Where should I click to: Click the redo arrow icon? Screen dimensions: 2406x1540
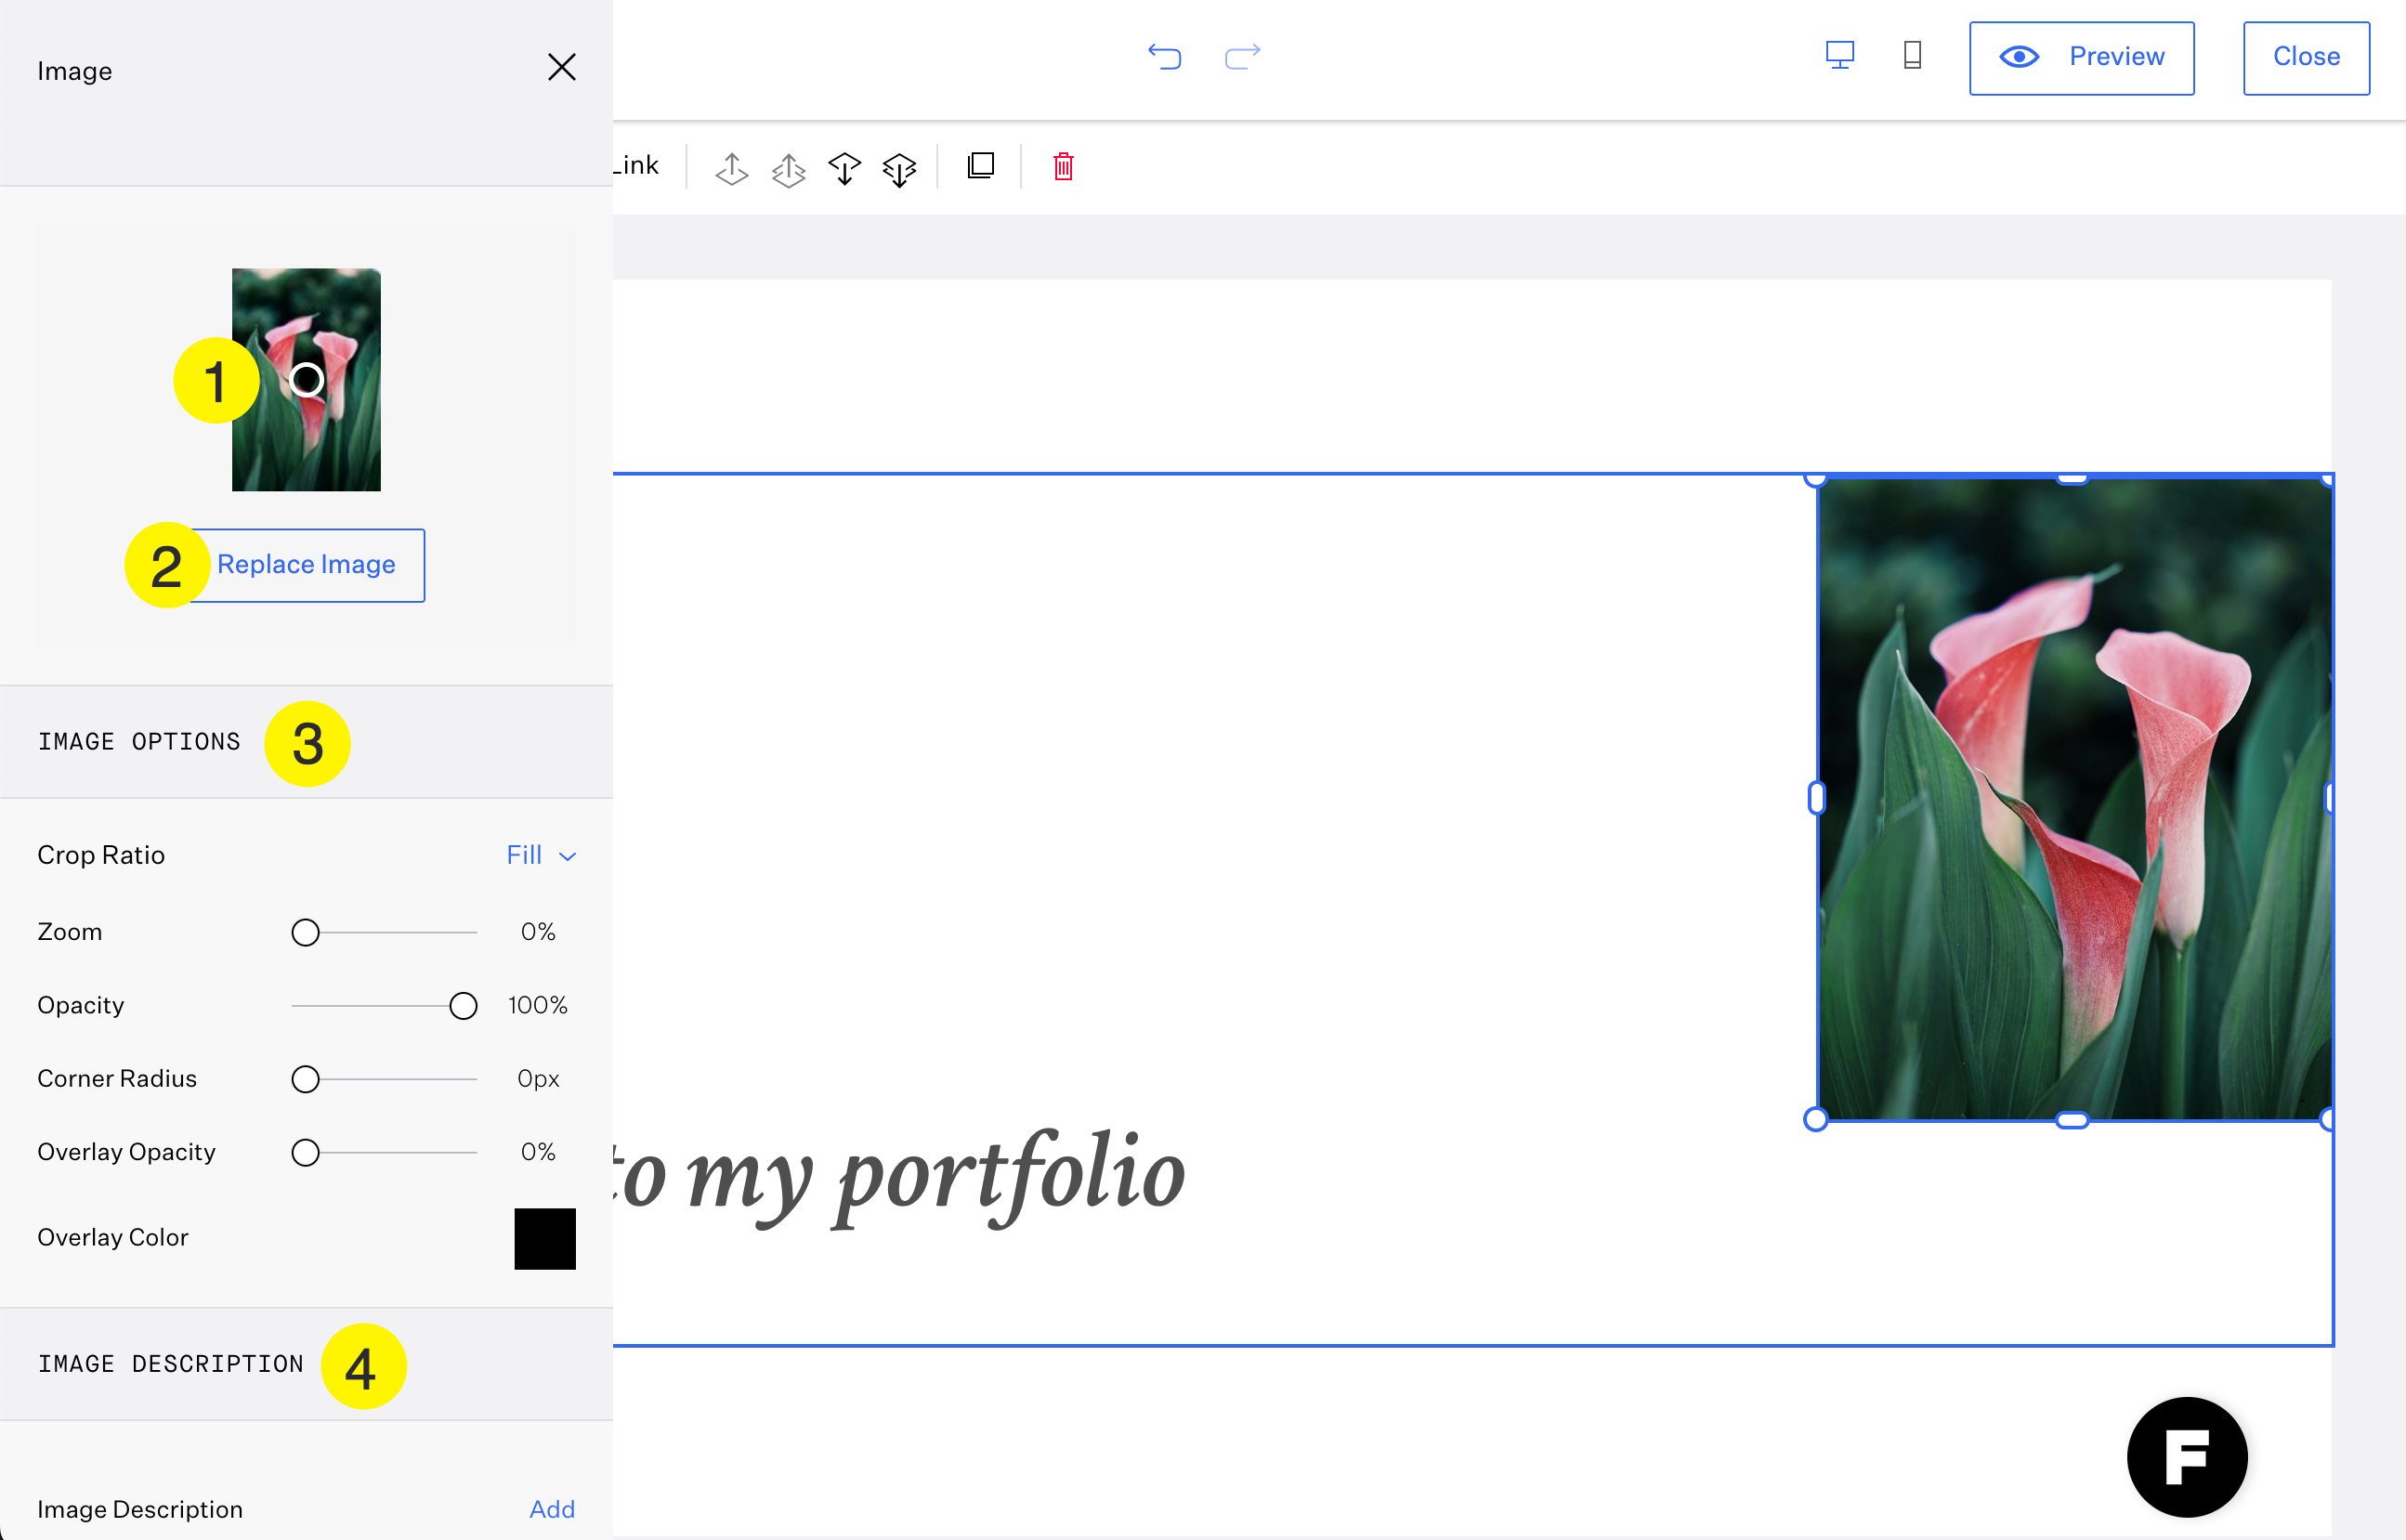1242,56
